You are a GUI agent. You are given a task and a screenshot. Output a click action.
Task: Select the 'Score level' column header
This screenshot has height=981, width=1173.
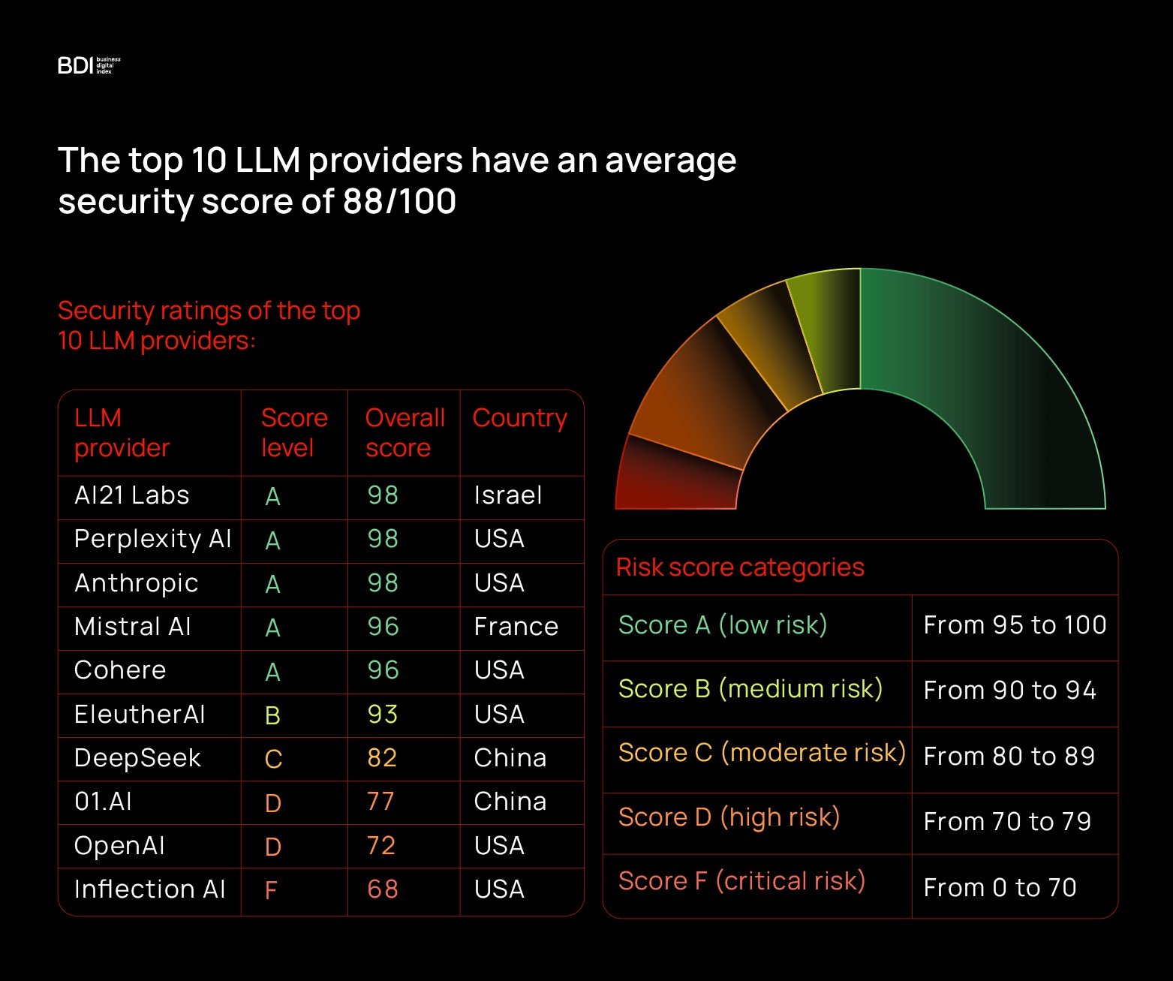(293, 432)
